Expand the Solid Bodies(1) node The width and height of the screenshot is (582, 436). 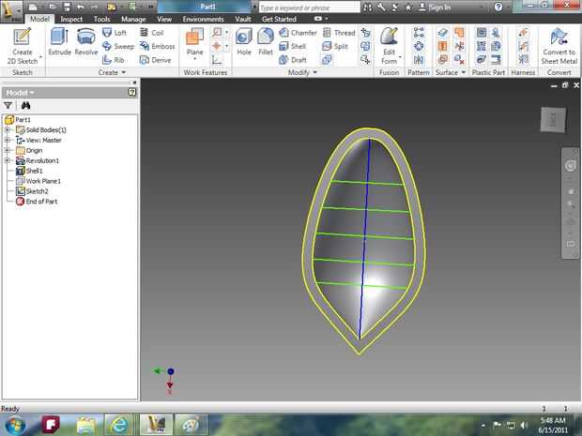coord(8,129)
